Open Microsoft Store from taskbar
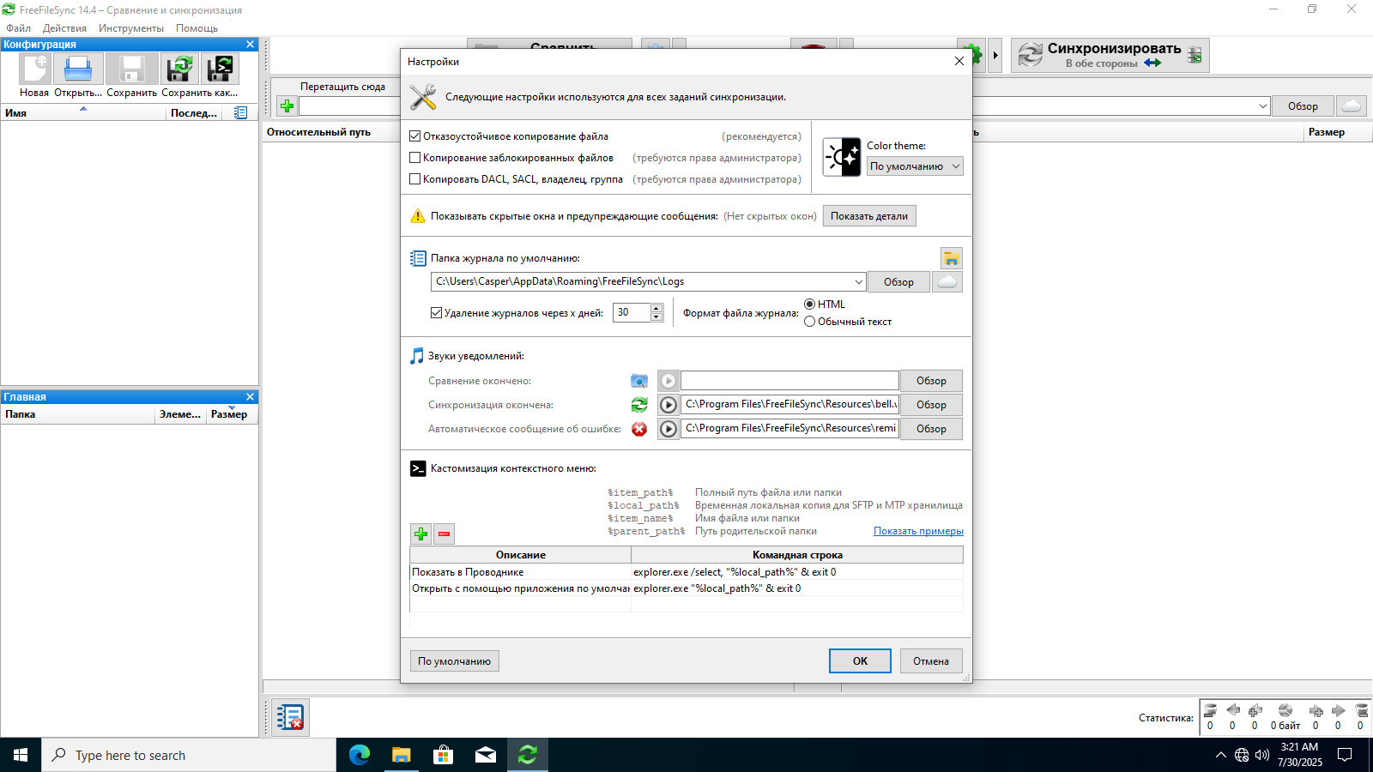 click(x=443, y=755)
